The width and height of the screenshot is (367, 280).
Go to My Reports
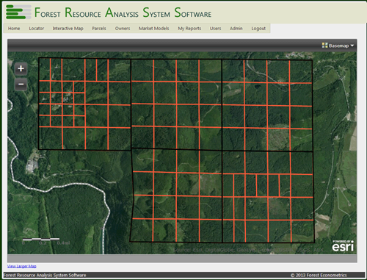189,29
